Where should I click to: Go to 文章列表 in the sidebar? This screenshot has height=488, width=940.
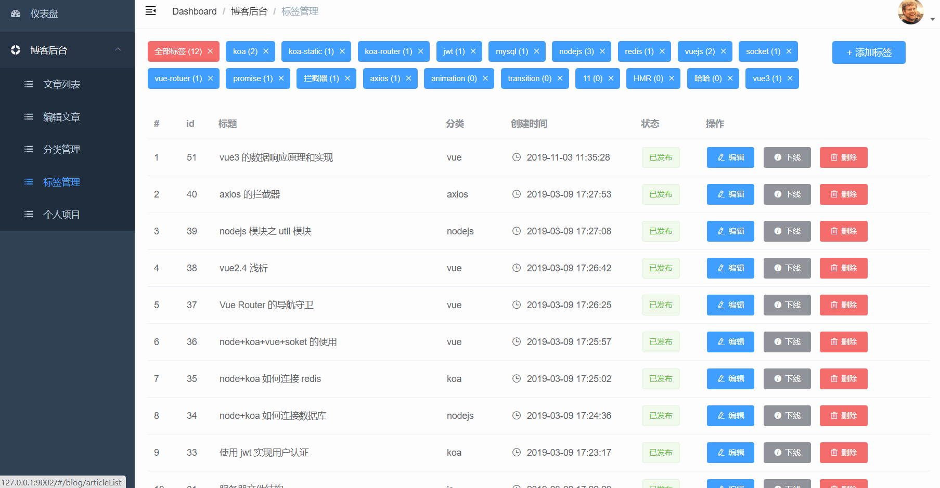(x=67, y=84)
